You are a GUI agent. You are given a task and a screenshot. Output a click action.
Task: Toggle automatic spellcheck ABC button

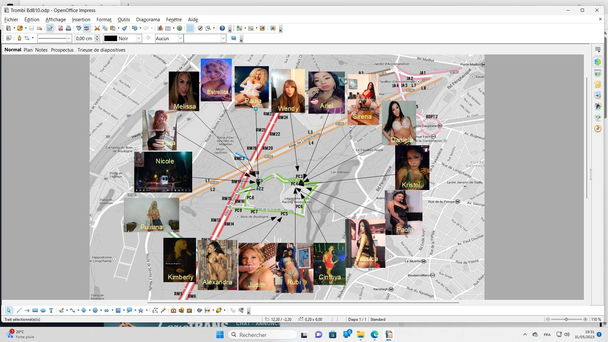(x=86, y=28)
